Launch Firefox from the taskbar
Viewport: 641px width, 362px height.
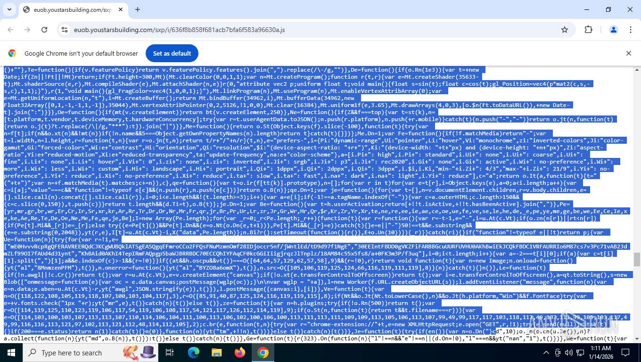tap(240, 353)
